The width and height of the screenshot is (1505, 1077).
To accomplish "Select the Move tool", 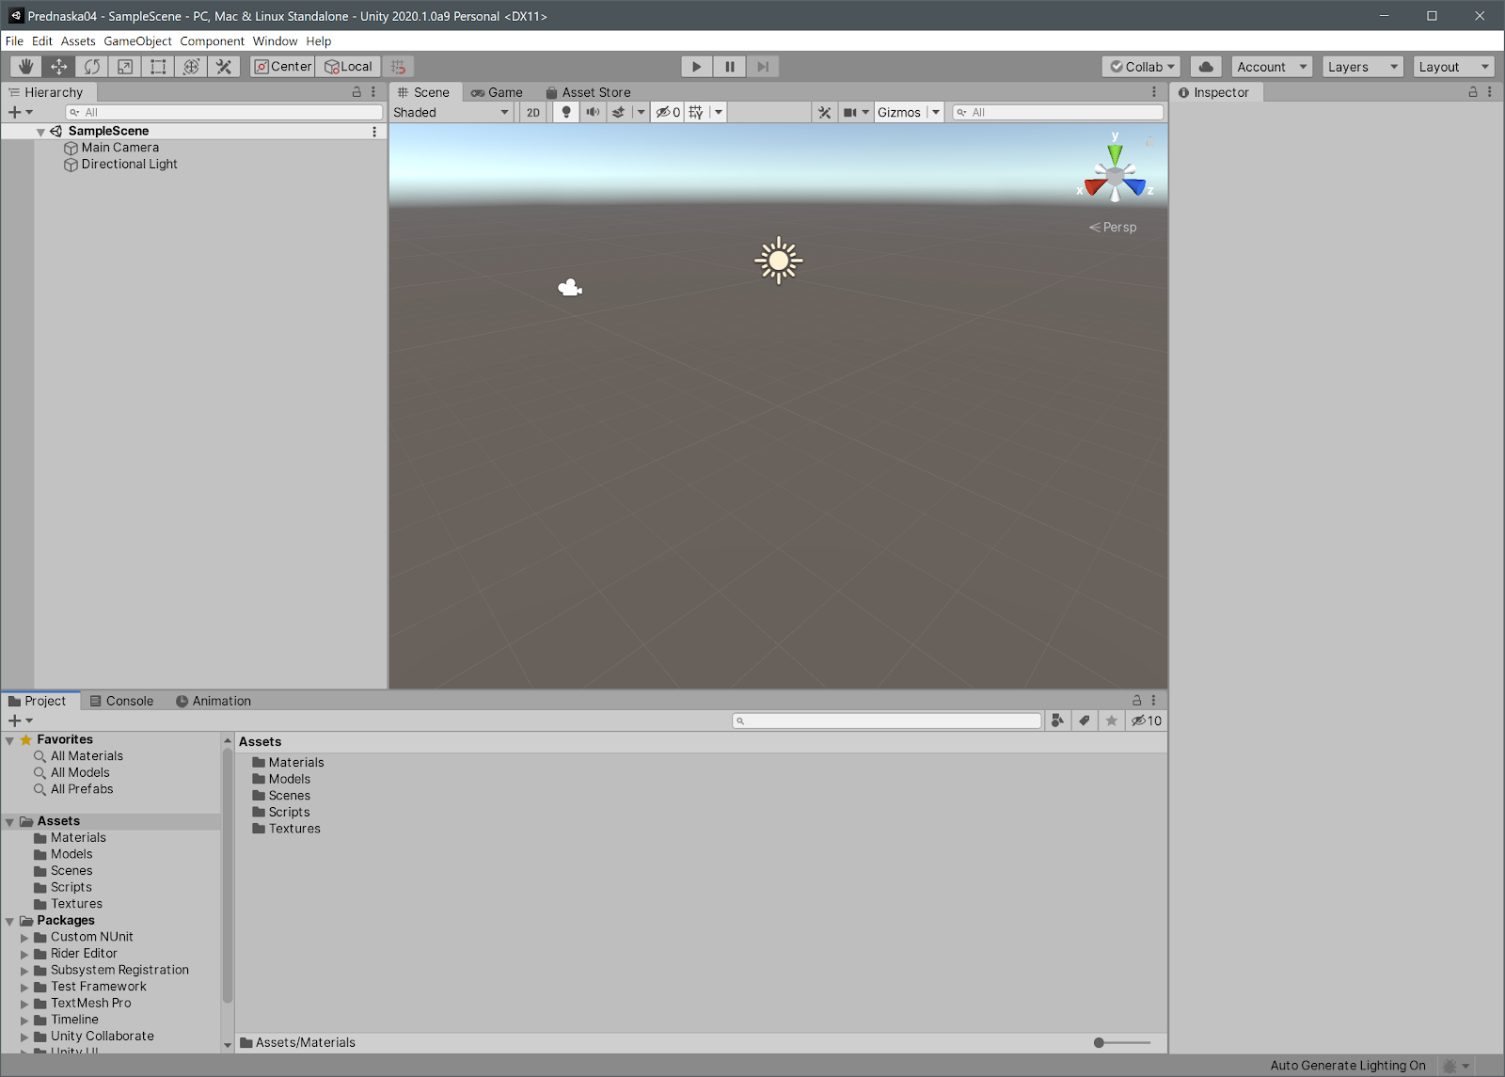I will (58, 67).
